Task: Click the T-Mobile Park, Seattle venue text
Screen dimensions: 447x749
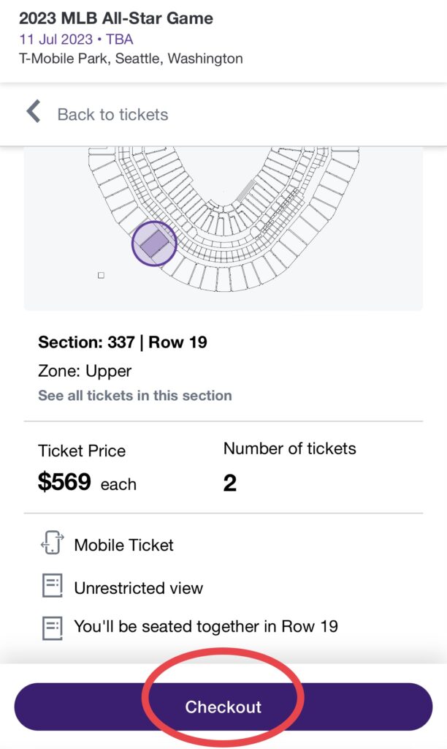Action: click(x=131, y=59)
